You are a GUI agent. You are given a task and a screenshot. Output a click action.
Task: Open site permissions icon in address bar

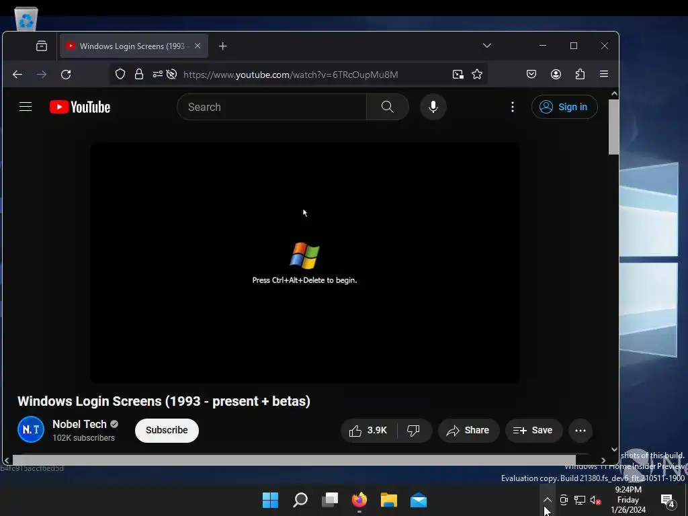[x=157, y=74]
